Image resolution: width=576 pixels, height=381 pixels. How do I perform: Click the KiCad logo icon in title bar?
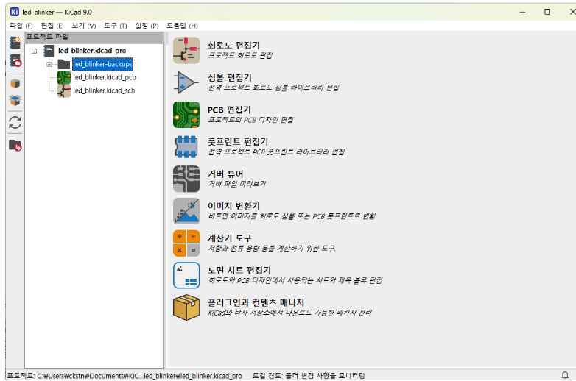click(x=14, y=12)
